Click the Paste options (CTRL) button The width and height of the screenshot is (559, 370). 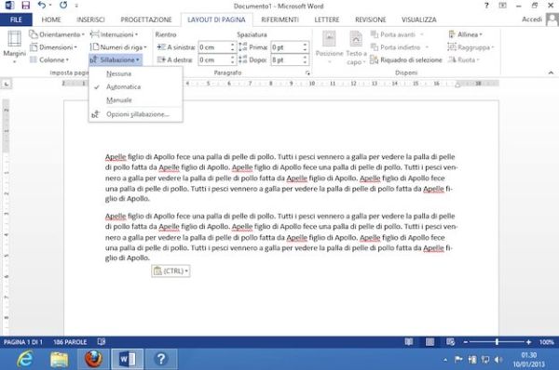click(170, 271)
